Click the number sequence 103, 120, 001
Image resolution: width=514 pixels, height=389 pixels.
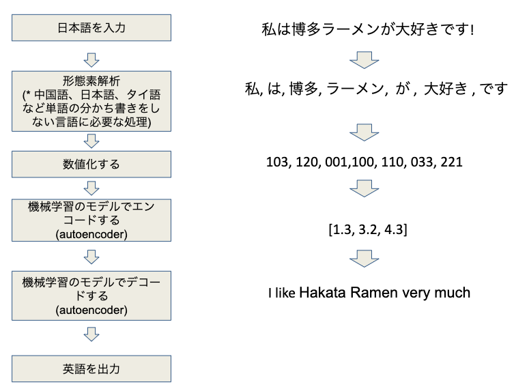tap(364, 162)
